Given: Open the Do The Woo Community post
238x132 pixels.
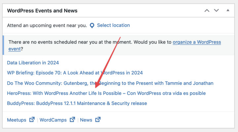Looking at the screenshot, I should tap(110, 83).
